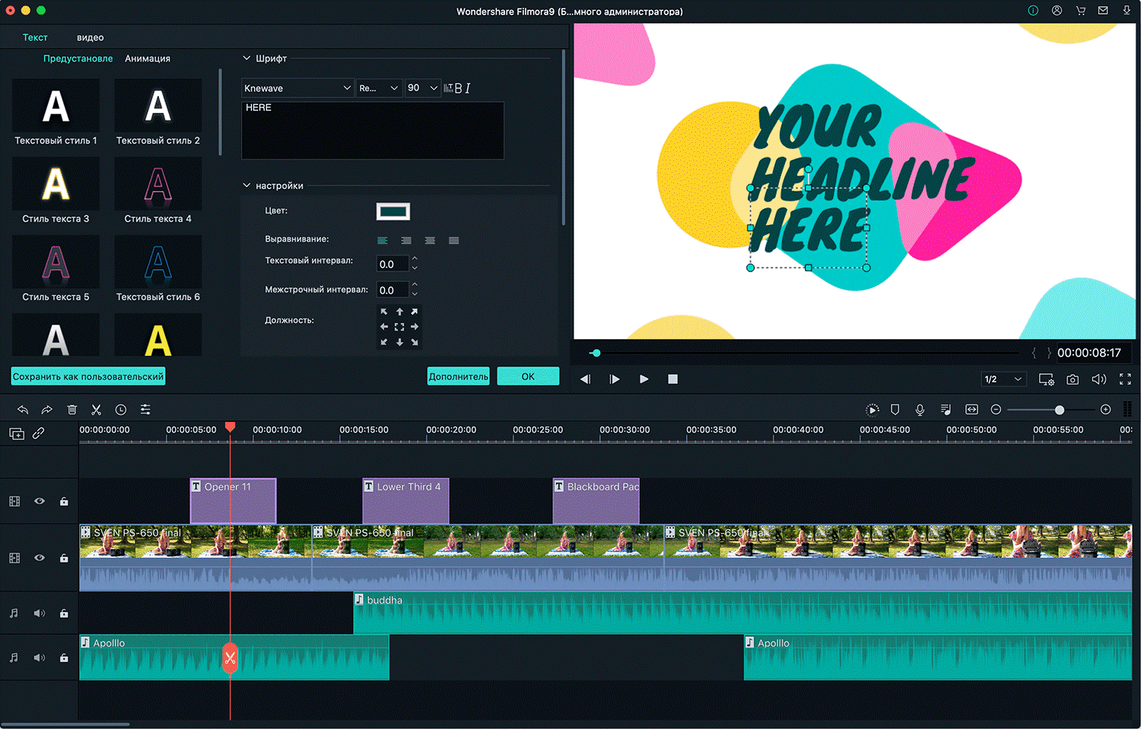The width and height of the screenshot is (1141, 729).
Task: Switch to the Анимация tab
Action: pyautogui.click(x=148, y=59)
